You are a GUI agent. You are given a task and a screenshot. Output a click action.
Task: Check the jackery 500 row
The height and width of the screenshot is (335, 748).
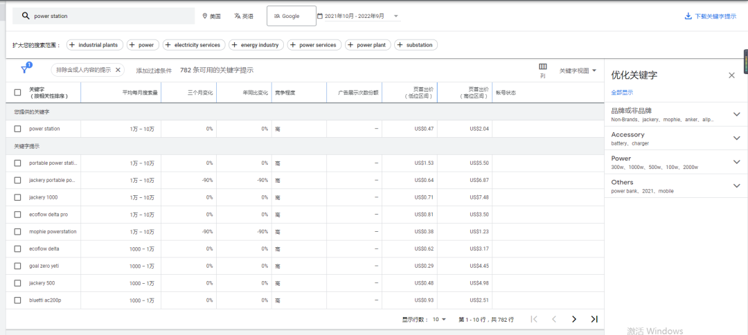click(17, 283)
